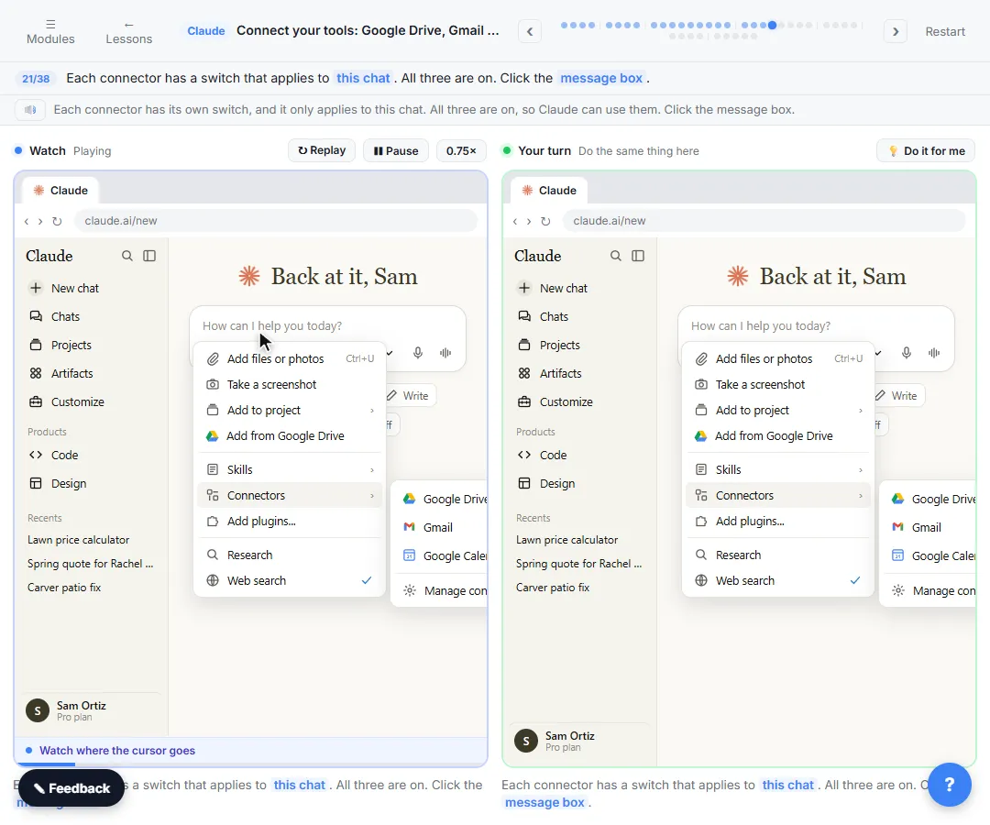Open Carver patio fix in Your turn recents
The image size is (990, 825).
tap(553, 588)
